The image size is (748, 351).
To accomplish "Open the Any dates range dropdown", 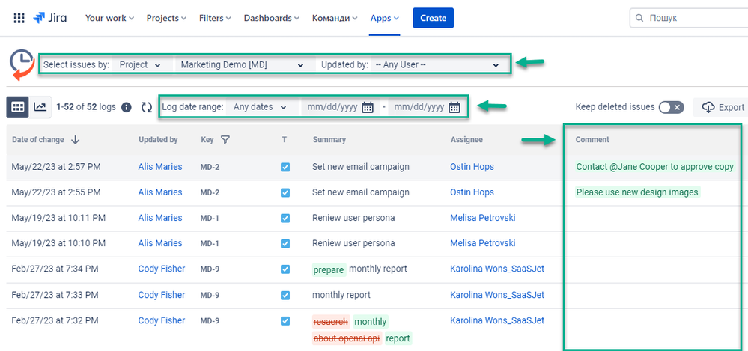I will click(x=260, y=107).
